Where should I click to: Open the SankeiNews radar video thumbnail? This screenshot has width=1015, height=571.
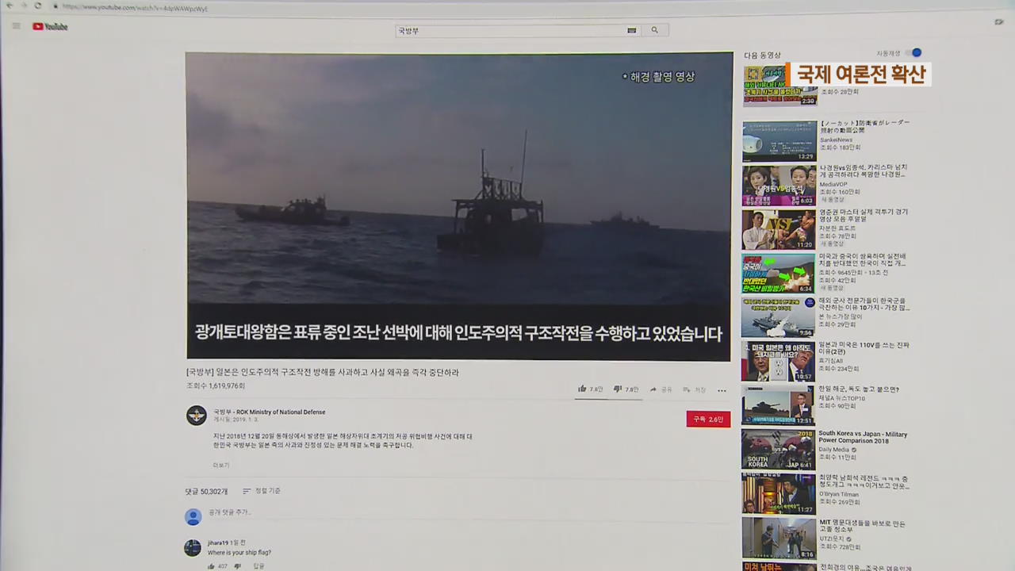pos(779,141)
